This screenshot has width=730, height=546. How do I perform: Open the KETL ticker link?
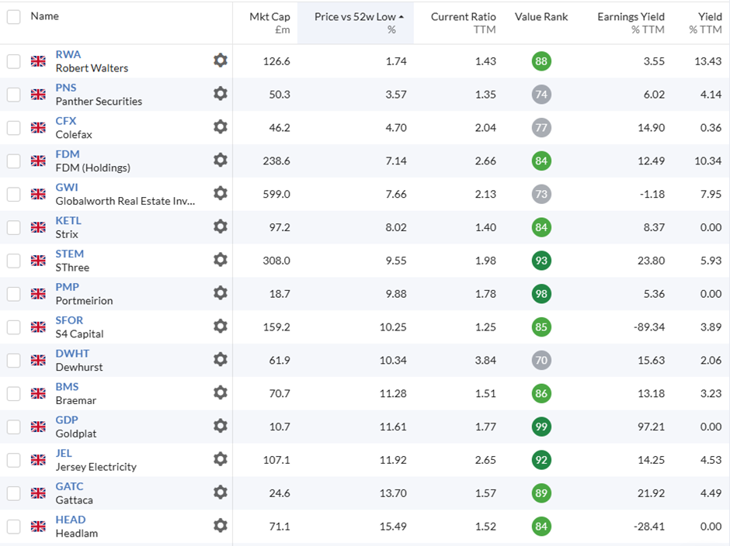click(68, 220)
